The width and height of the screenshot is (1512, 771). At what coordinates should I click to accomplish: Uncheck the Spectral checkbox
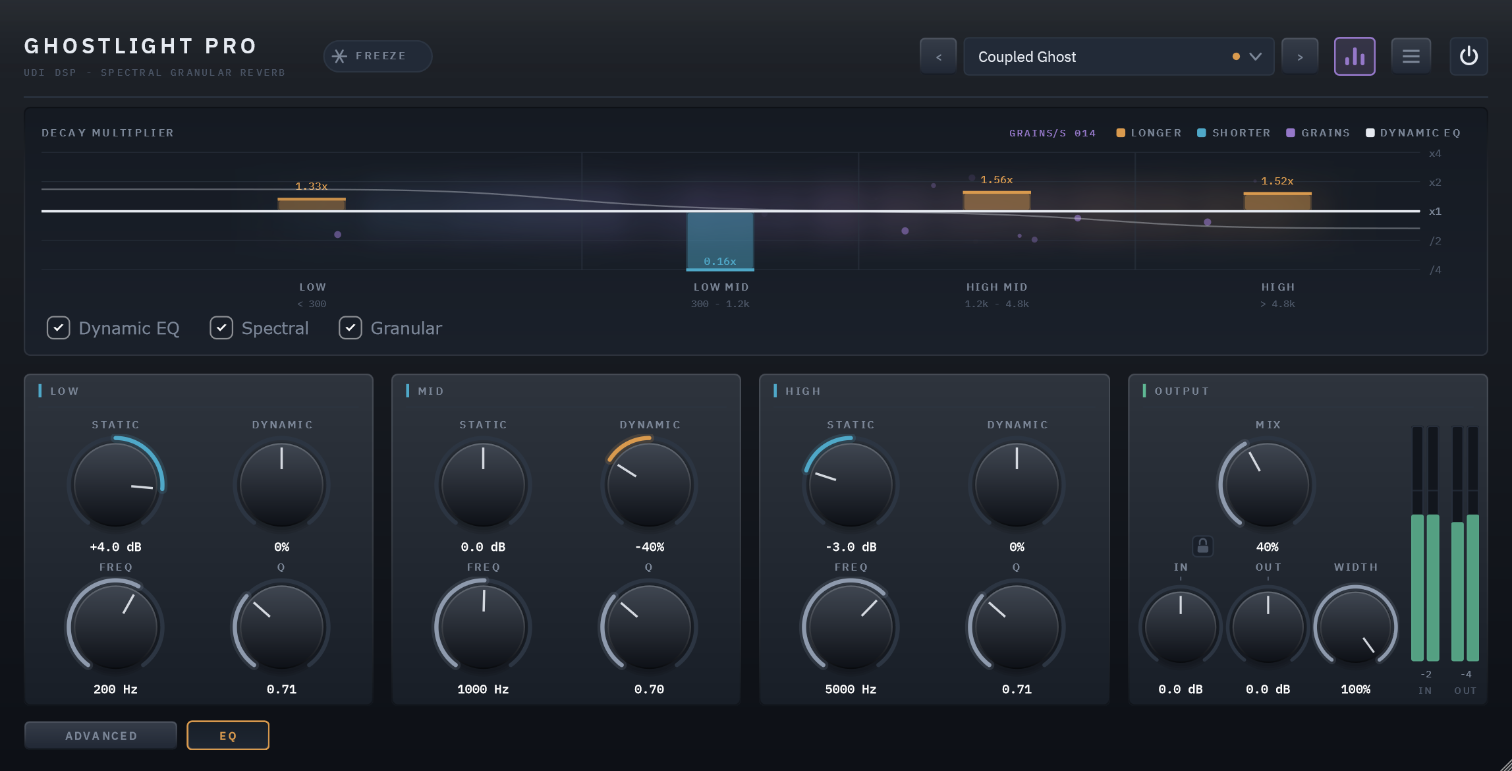coord(221,328)
